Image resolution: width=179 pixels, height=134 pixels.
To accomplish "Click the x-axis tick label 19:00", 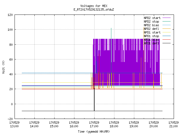I will pyautogui.click(x=134, y=126).
